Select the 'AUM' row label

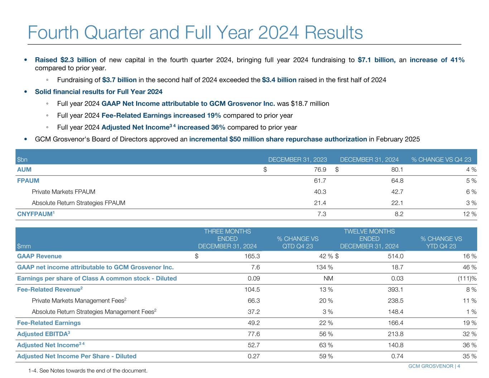click(24, 169)
